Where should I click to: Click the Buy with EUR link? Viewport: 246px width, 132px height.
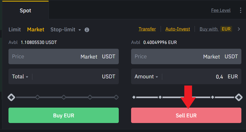tap(216, 29)
